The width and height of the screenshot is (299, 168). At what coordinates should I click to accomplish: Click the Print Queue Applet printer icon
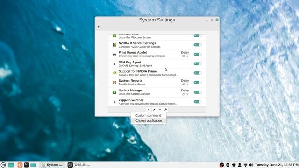(x=114, y=54)
